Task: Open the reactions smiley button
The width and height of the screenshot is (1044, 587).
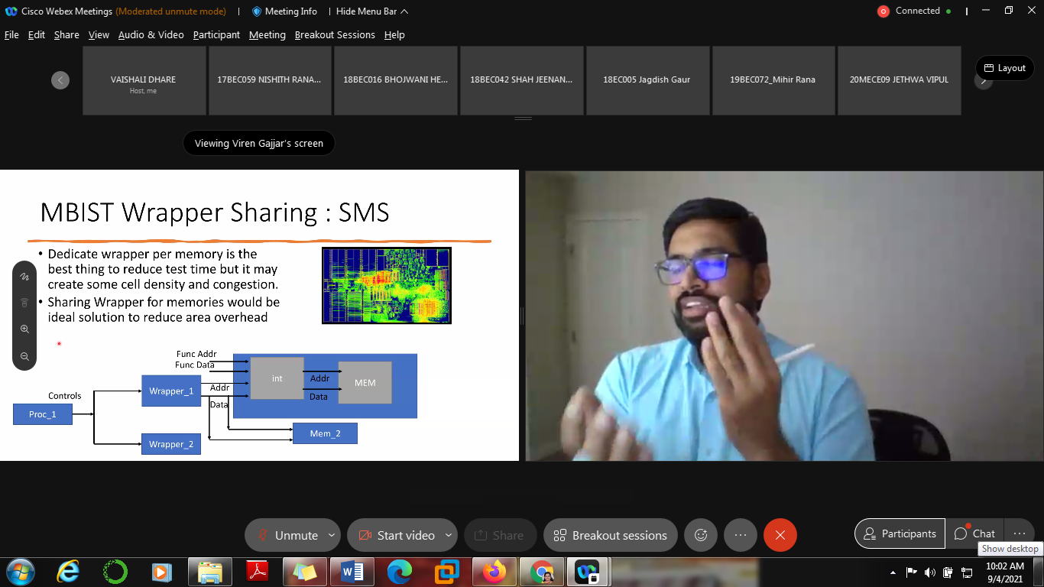Action: (701, 535)
